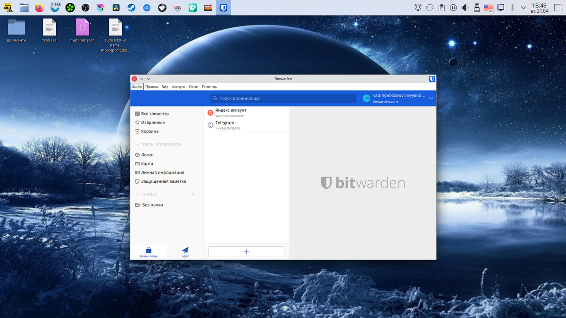Switch keyboard layout via US flag
This screenshot has width=566, height=318.
click(489, 8)
